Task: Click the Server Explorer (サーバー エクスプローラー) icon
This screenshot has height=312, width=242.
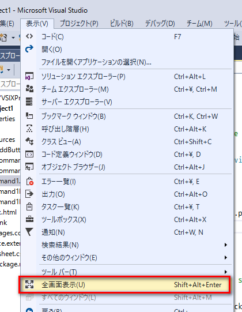Action: pyautogui.click(x=29, y=102)
